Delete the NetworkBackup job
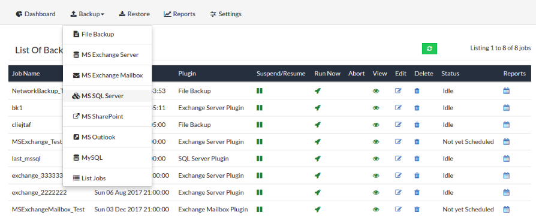Image resolution: width=536 pixels, height=224 pixels. click(x=417, y=91)
